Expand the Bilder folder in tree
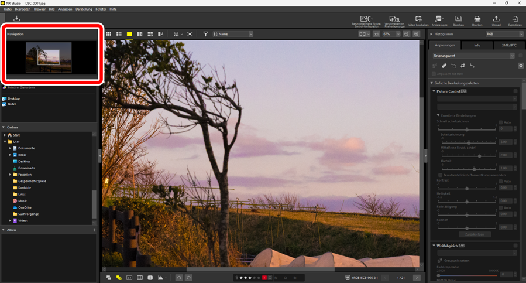Screen dimensions: 526x283 click(x=10, y=155)
